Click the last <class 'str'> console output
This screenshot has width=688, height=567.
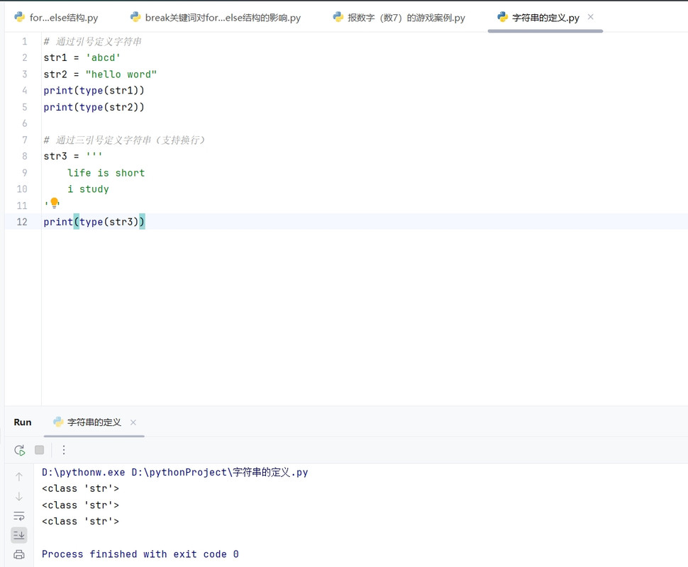click(80, 522)
